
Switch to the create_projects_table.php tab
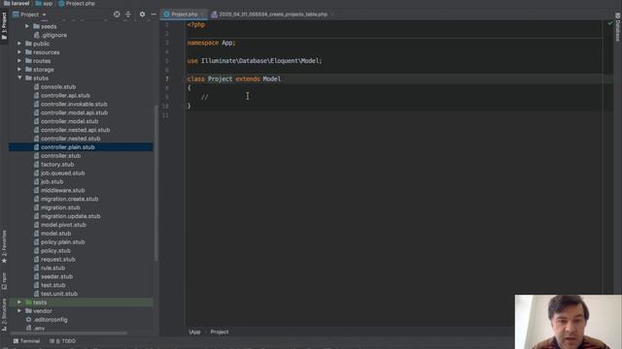(272, 15)
